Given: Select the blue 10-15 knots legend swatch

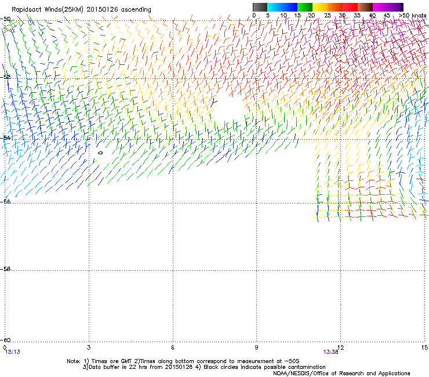Looking at the screenshot, I should coord(290,7).
